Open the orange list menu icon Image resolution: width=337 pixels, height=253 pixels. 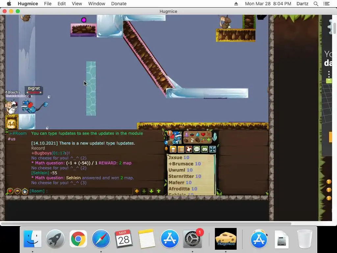click(x=181, y=149)
